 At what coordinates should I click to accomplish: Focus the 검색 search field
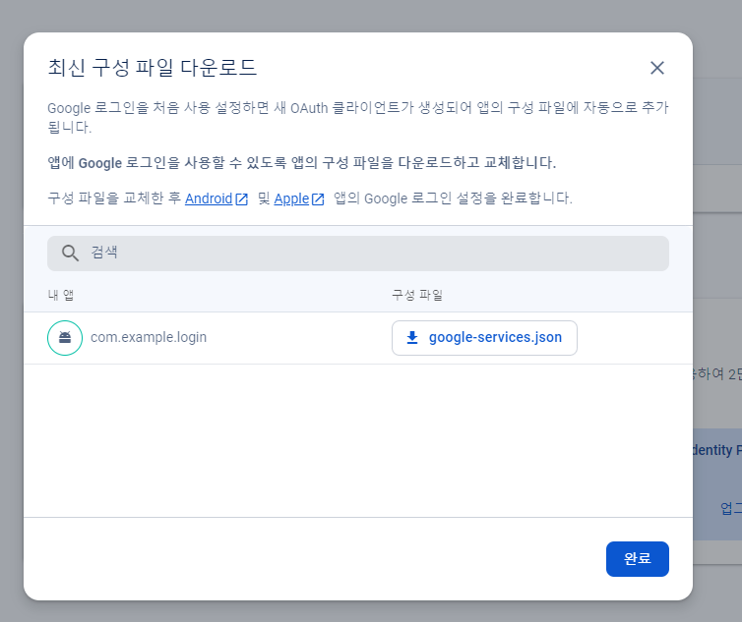tap(358, 254)
